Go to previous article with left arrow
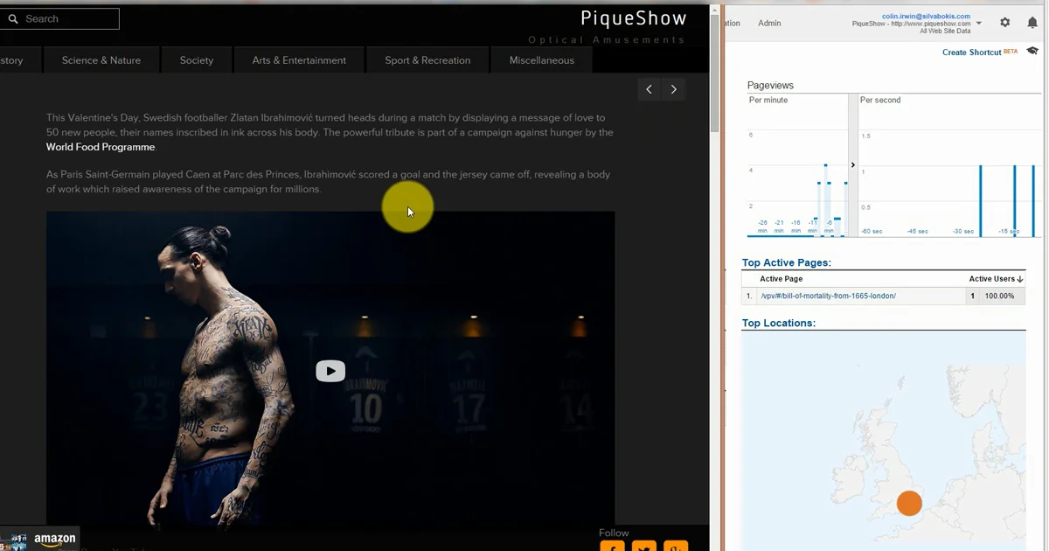This screenshot has height=551, width=1049. 649,89
